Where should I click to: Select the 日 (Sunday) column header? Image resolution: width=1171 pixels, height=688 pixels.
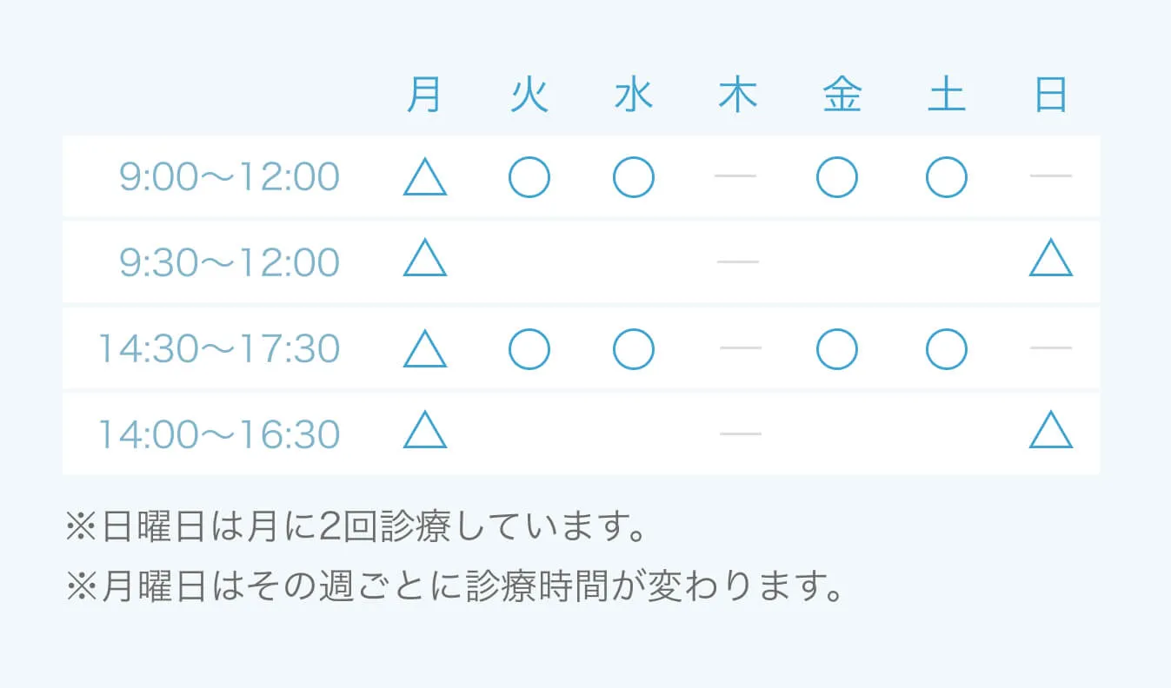[1051, 96]
